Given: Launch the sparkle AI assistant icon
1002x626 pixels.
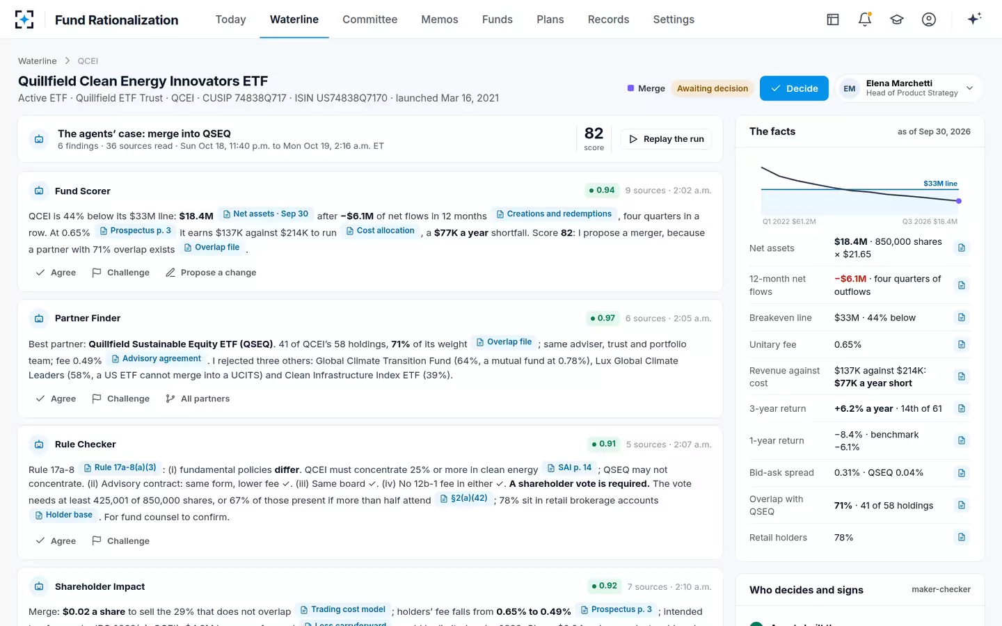Looking at the screenshot, I should [x=974, y=19].
